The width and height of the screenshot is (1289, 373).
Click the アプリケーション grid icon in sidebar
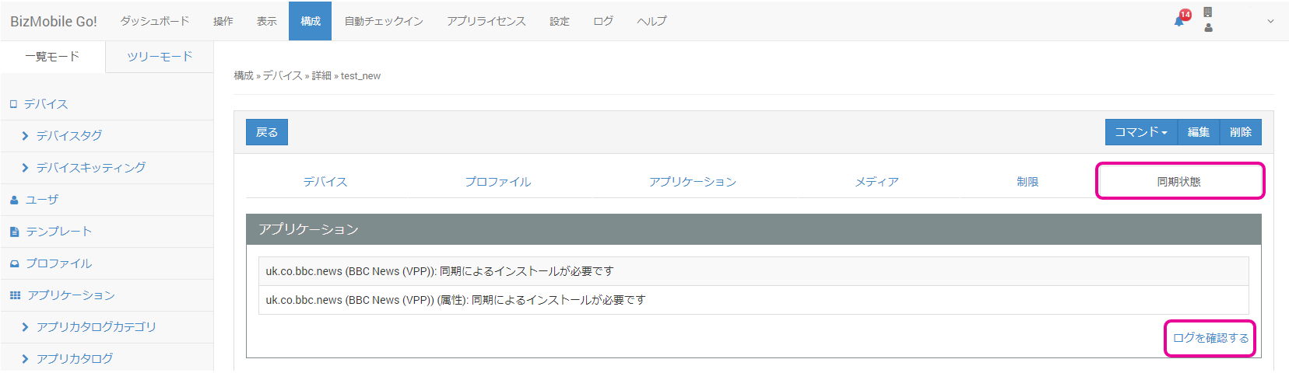tap(15, 295)
